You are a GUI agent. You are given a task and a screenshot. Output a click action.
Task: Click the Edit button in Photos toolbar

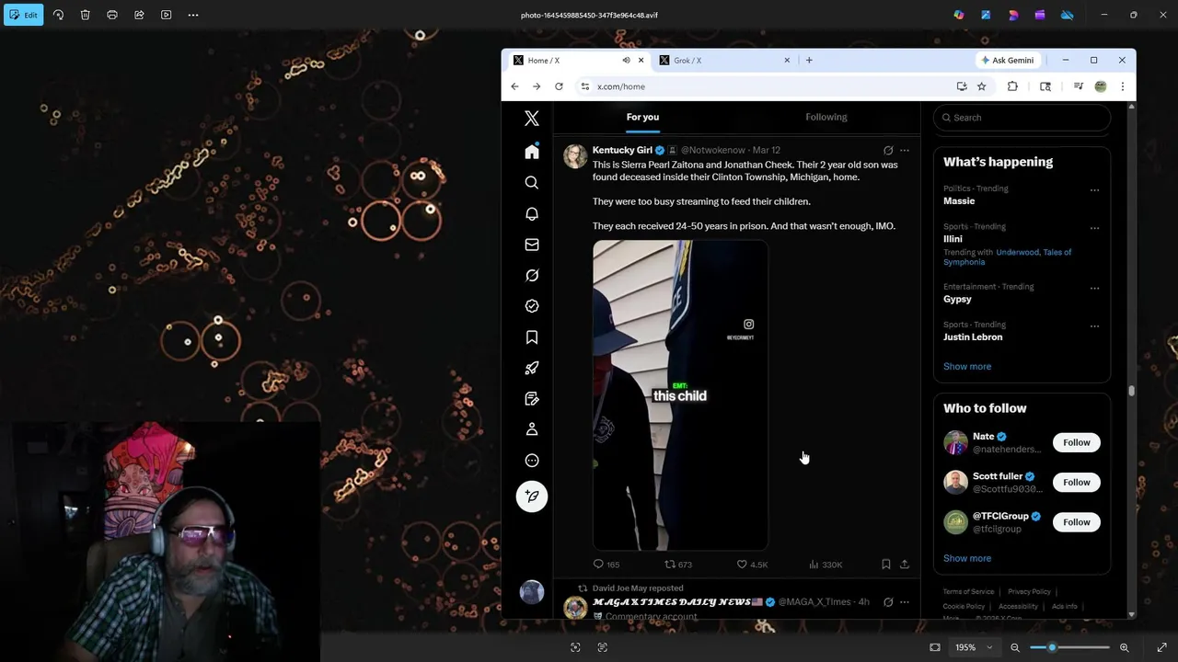click(x=23, y=15)
